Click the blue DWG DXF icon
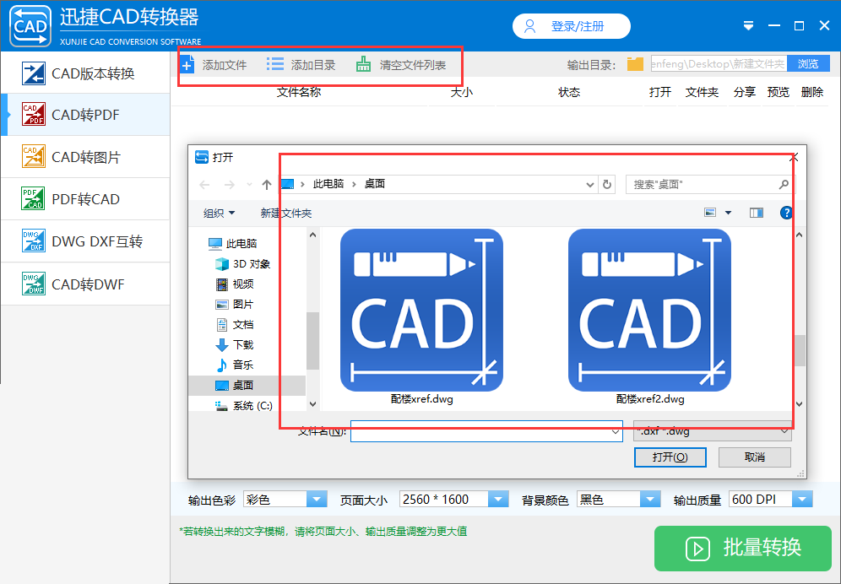Viewport: 841px width, 584px height. [33, 241]
